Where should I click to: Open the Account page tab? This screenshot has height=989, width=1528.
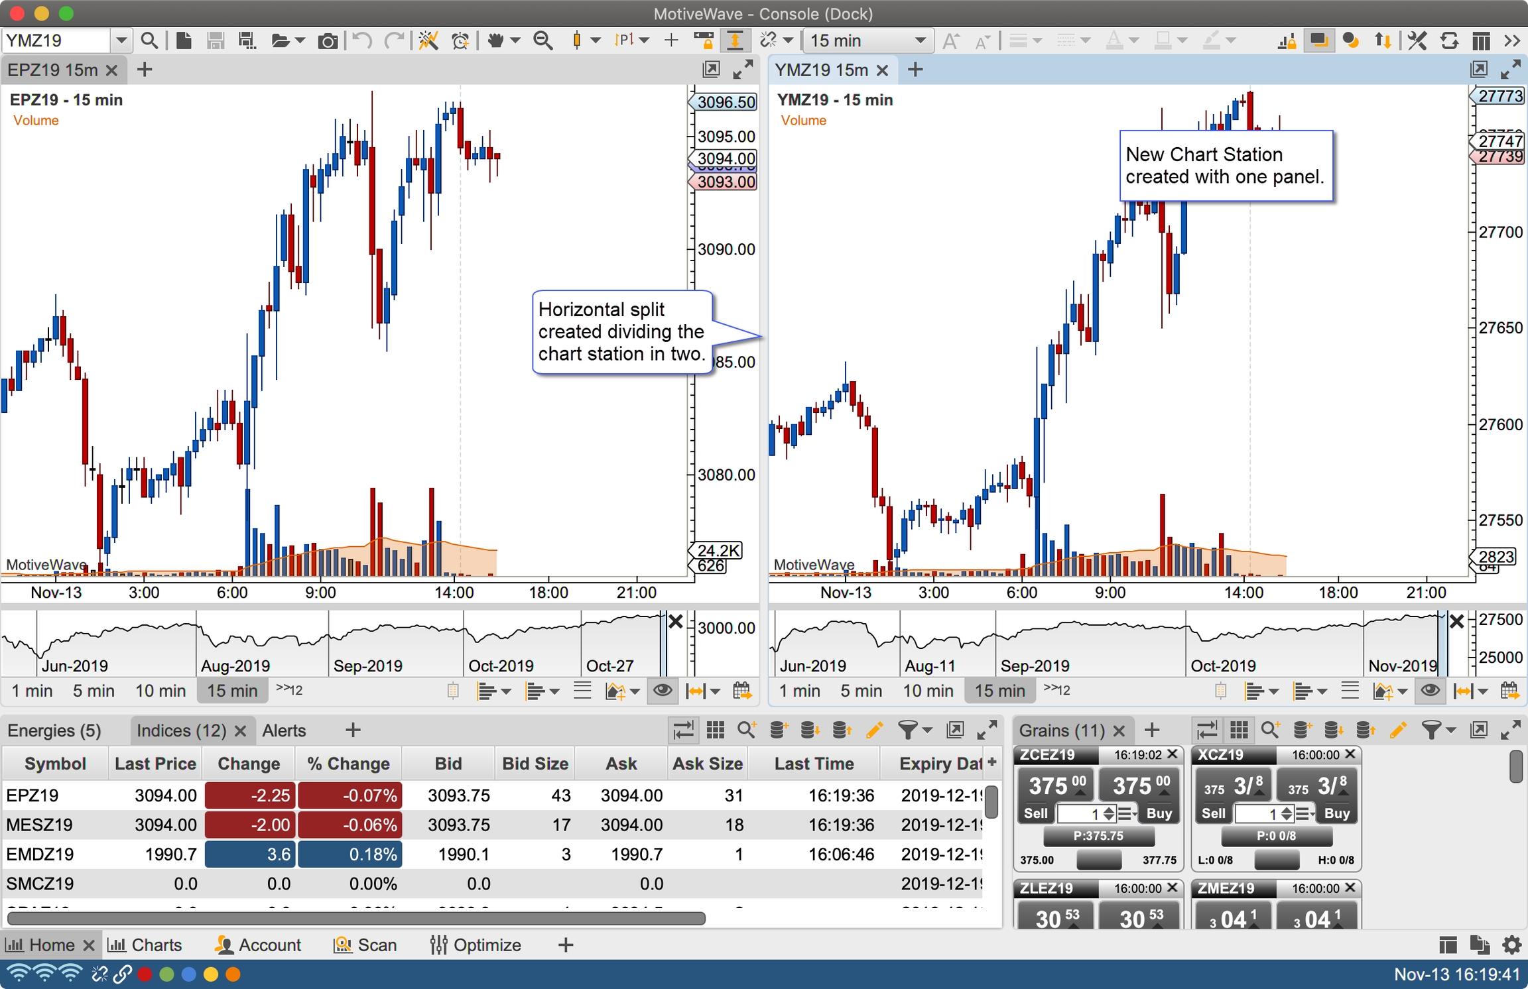tap(258, 945)
